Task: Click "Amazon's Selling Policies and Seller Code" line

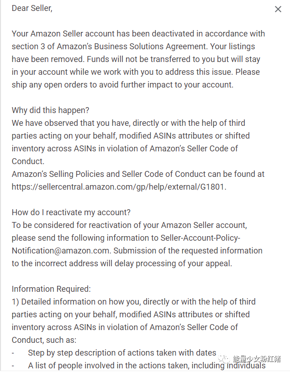Action: click(x=138, y=174)
